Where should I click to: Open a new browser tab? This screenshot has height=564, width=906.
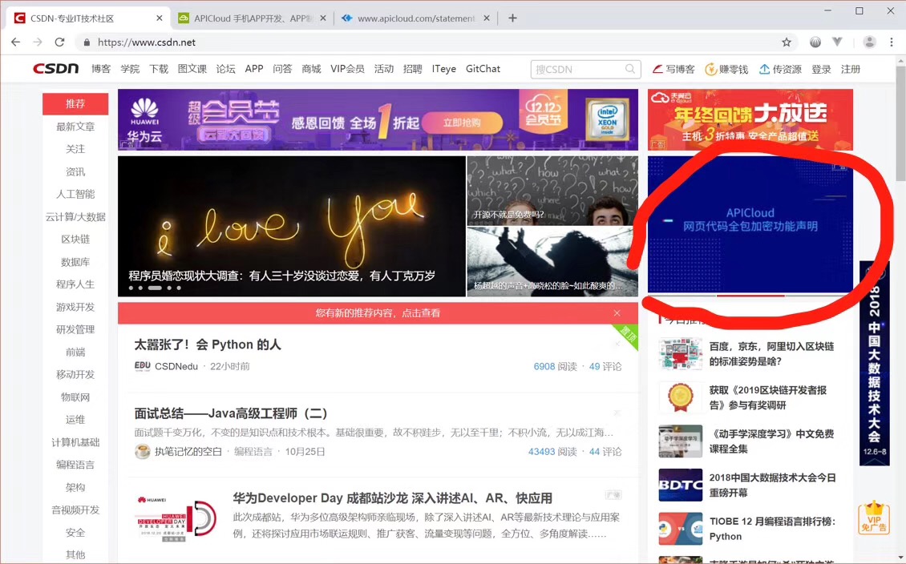click(512, 18)
